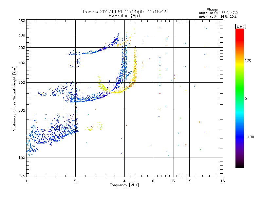Select the 'Phases' heading text
262x197 pixels.
(212, 10)
